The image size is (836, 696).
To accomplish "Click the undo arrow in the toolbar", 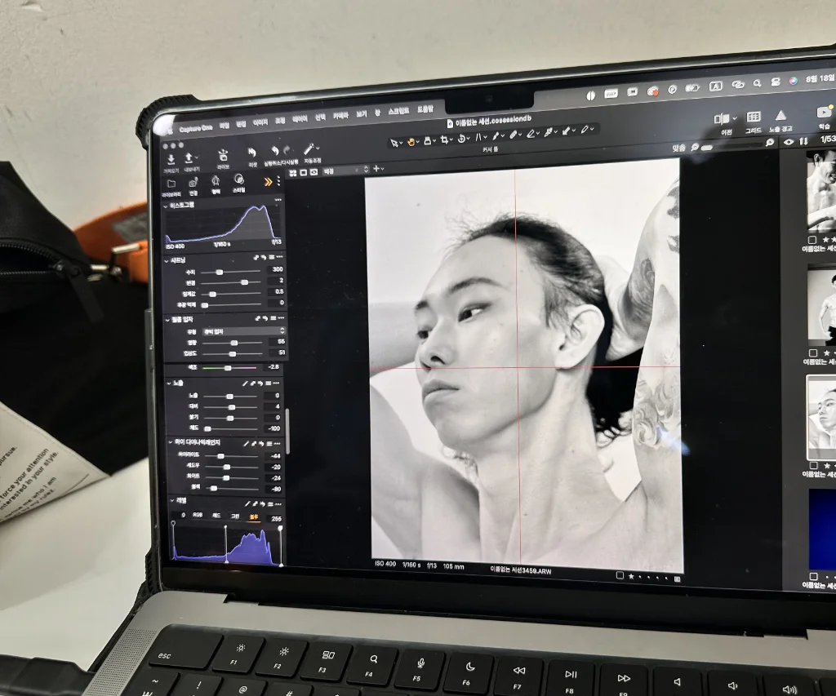I will pyautogui.click(x=274, y=151).
